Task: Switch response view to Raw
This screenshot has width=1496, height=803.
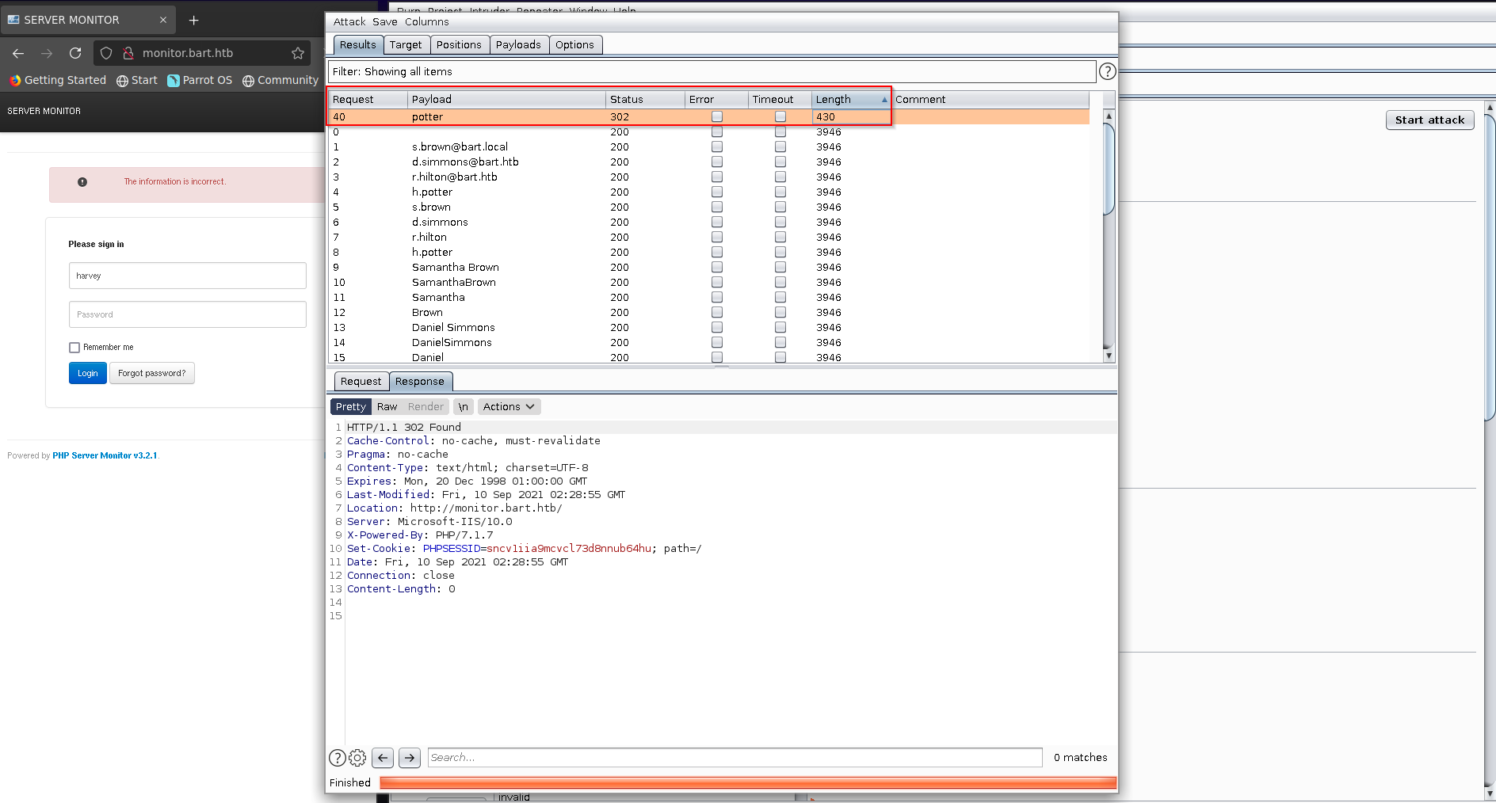Action: point(387,407)
